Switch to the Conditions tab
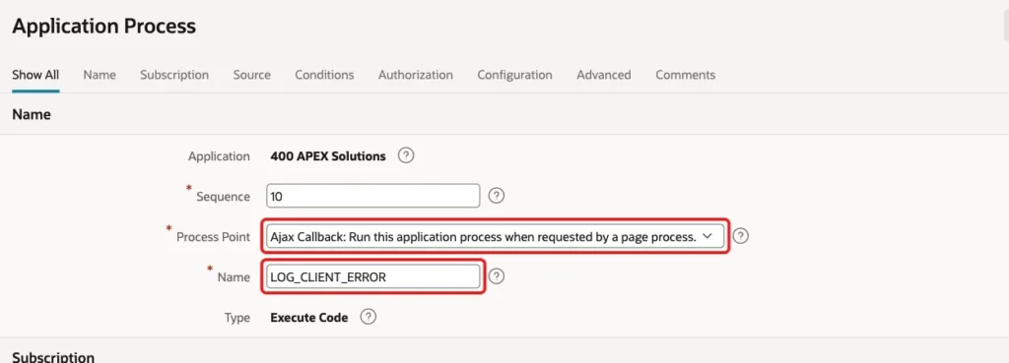The height and width of the screenshot is (363, 1009). click(x=324, y=75)
